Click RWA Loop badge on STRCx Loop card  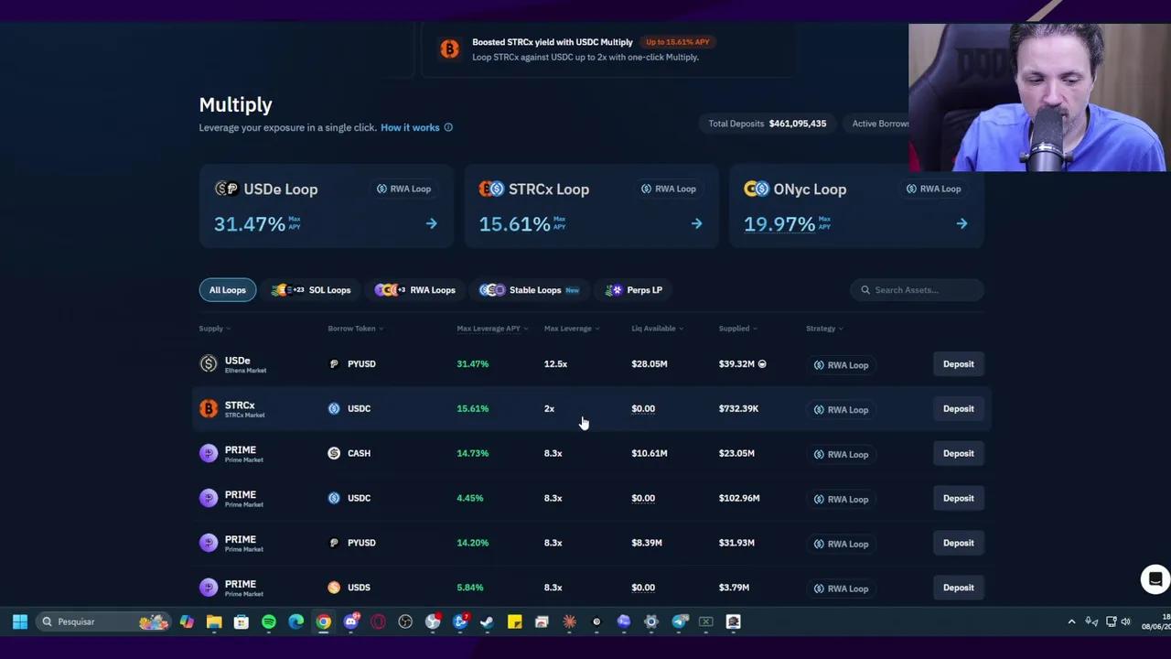(x=669, y=189)
